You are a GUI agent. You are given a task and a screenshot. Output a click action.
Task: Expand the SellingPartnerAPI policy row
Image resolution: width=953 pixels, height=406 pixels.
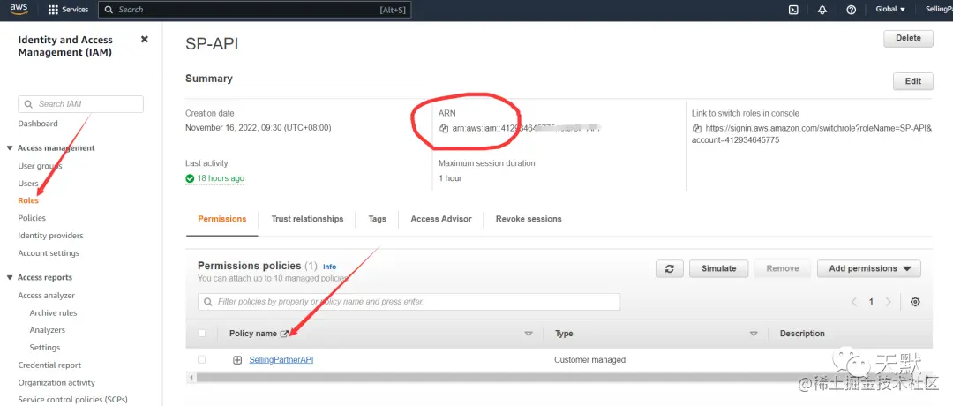point(237,360)
